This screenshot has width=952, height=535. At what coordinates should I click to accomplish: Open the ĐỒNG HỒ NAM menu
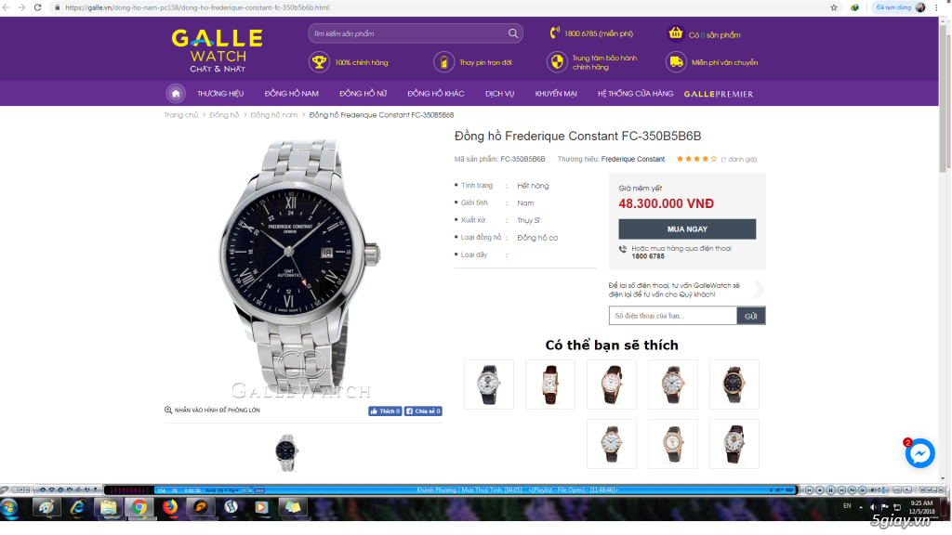[291, 94]
